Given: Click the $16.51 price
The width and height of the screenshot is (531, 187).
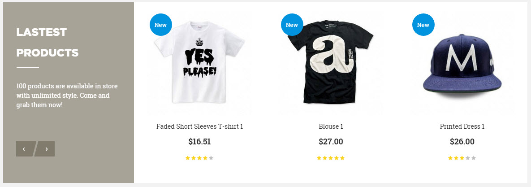Looking at the screenshot, I should [x=199, y=142].
